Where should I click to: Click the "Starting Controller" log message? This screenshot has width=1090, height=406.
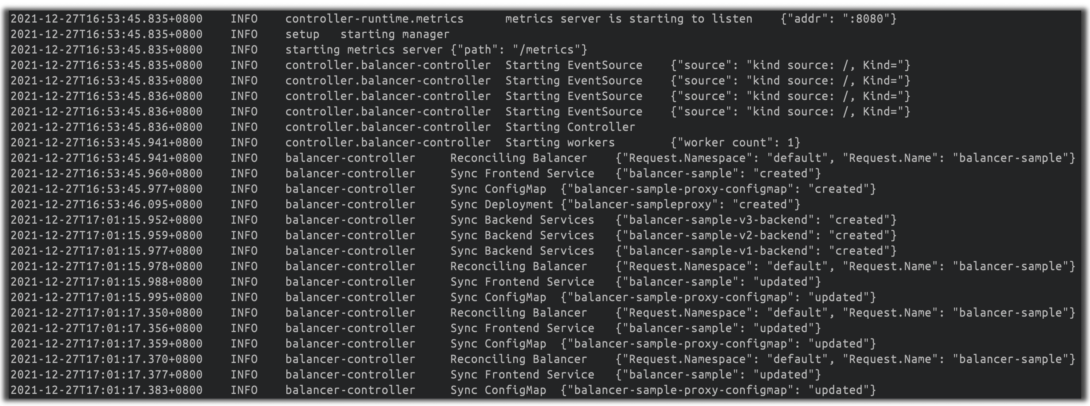[x=570, y=127]
